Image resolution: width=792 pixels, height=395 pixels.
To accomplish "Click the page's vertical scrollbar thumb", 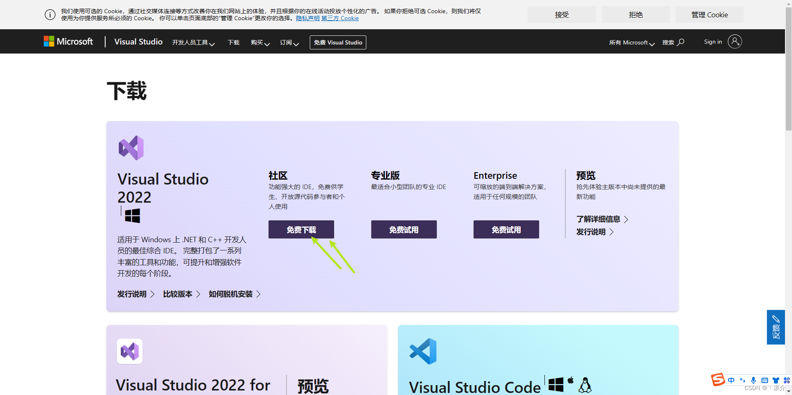I will (788, 69).
